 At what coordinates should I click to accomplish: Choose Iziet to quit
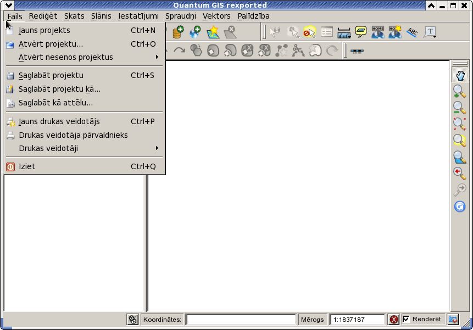[x=85, y=166]
